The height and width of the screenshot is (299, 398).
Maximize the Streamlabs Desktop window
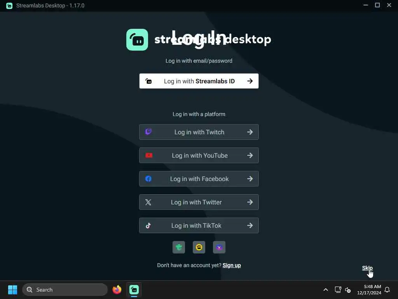(x=377, y=5)
